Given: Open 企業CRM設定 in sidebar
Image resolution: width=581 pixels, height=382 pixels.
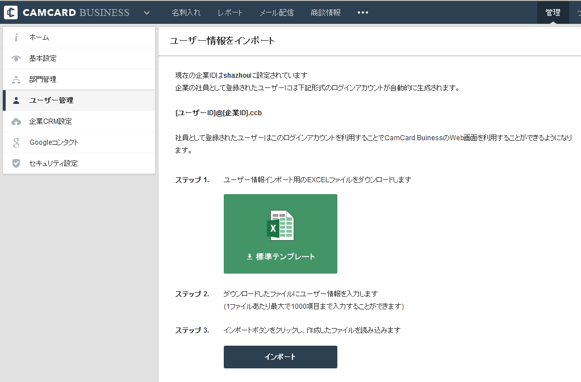Looking at the screenshot, I should 79,121.
